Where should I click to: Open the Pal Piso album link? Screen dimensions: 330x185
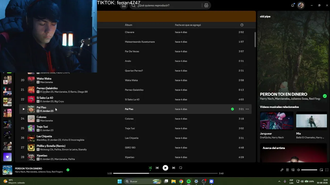click(x=129, y=109)
